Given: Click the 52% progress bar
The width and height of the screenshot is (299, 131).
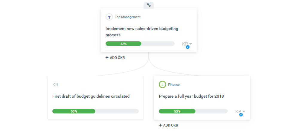Looking at the screenshot, I should point(140,44).
